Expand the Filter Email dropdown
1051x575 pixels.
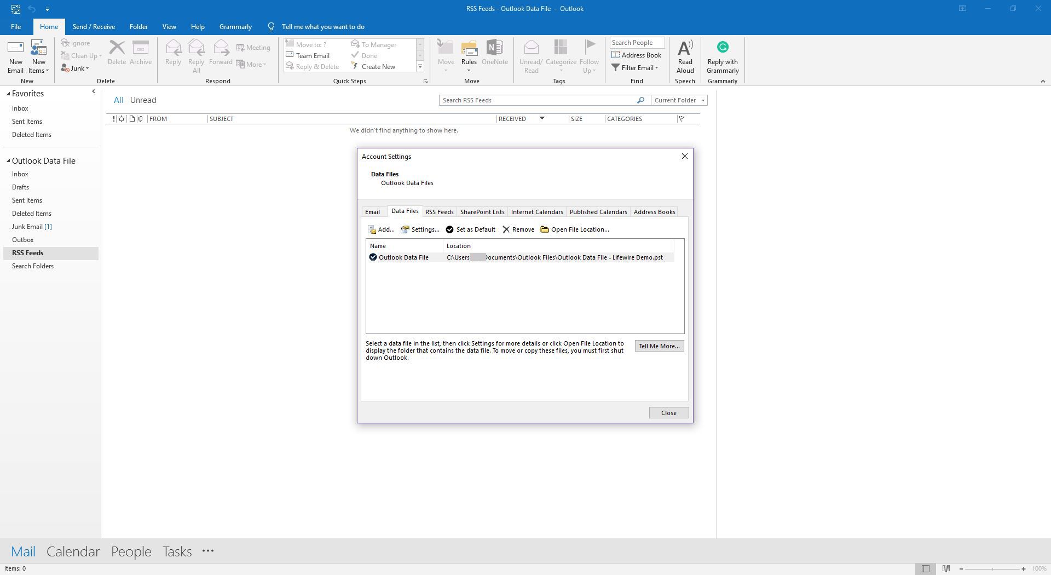[x=635, y=68]
